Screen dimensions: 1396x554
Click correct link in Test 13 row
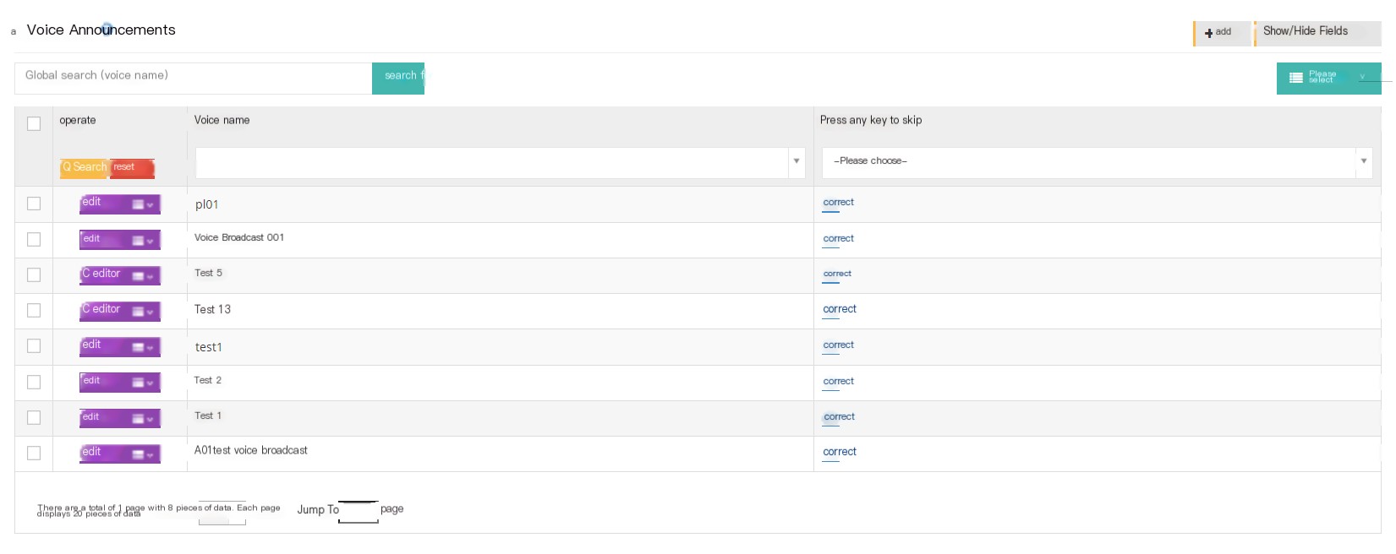840,309
